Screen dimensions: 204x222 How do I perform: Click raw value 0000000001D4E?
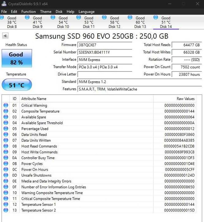pyautogui.click(x=179, y=164)
